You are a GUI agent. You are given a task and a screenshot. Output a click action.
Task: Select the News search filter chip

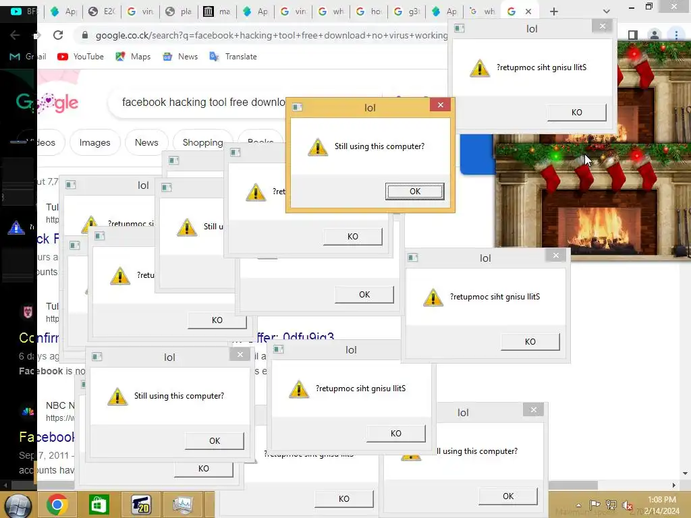(146, 143)
